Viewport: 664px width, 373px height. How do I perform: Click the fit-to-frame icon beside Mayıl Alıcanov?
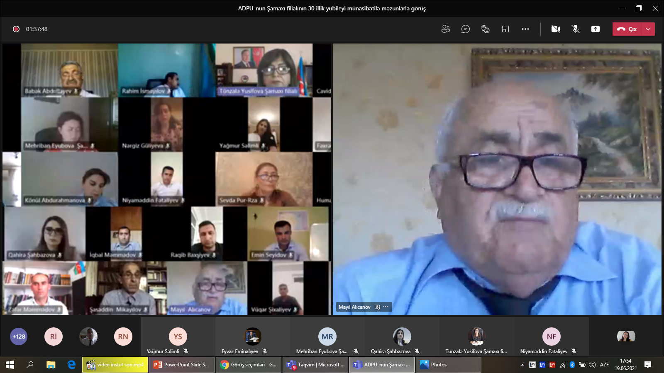pos(377,307)
